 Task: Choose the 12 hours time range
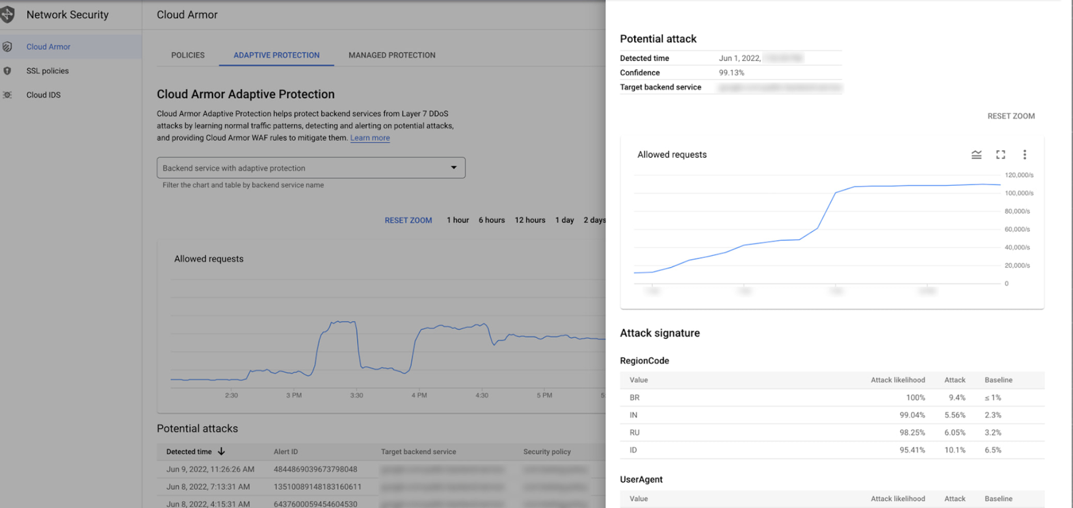(529, 220)
